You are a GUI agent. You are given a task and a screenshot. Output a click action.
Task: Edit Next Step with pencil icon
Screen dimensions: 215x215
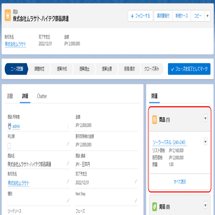point(136,201)
